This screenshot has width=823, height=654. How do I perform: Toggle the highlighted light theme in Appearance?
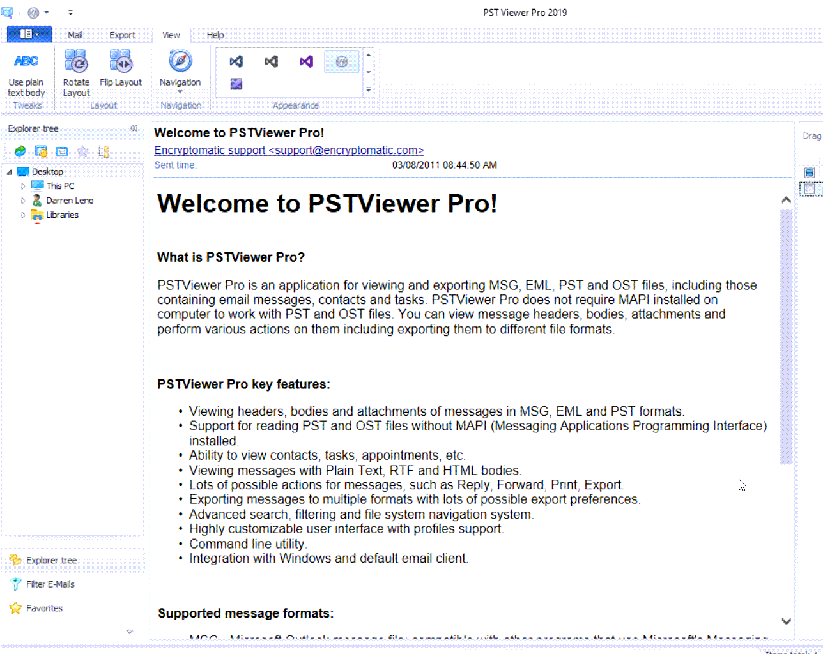click(x=342, y=61)
